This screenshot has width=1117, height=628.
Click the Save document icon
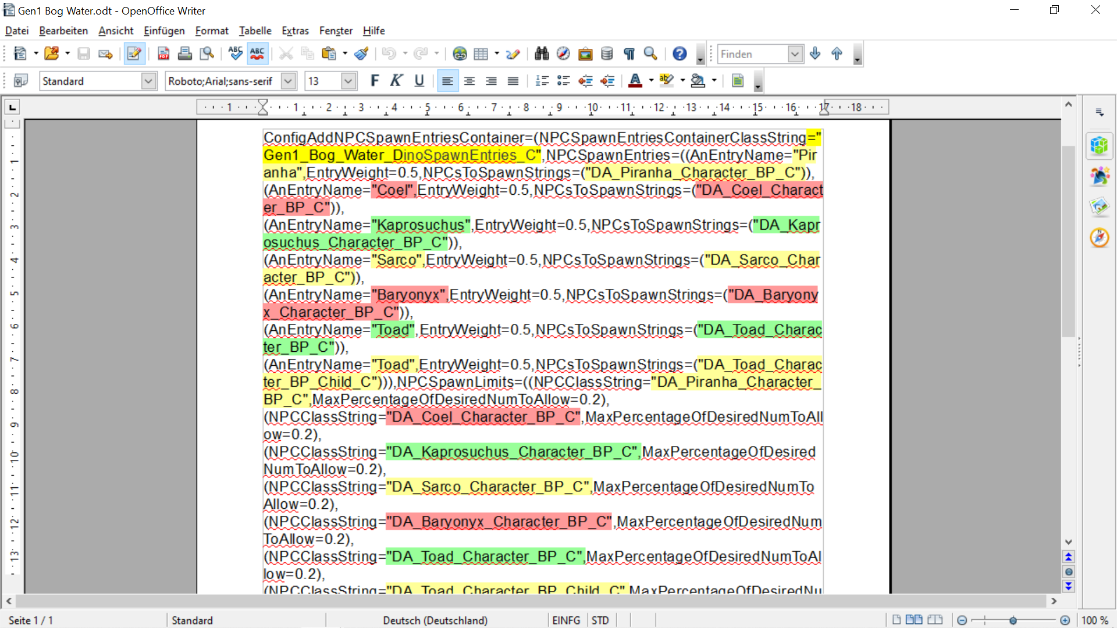click(84, 54)
